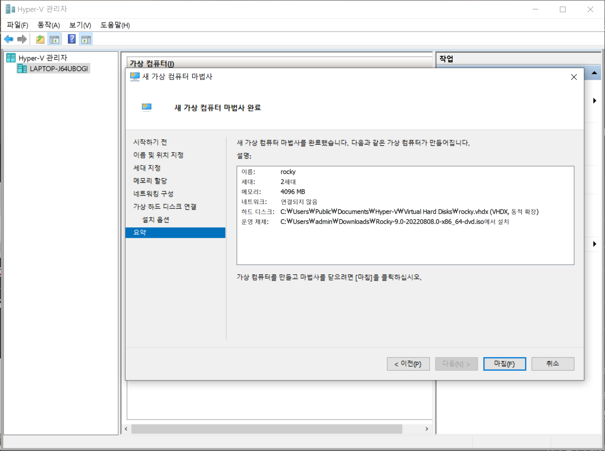Screen dimensions: 605x451
Task: Go to 메모리 할당 wizard step
Action: [x=150, y=181]
